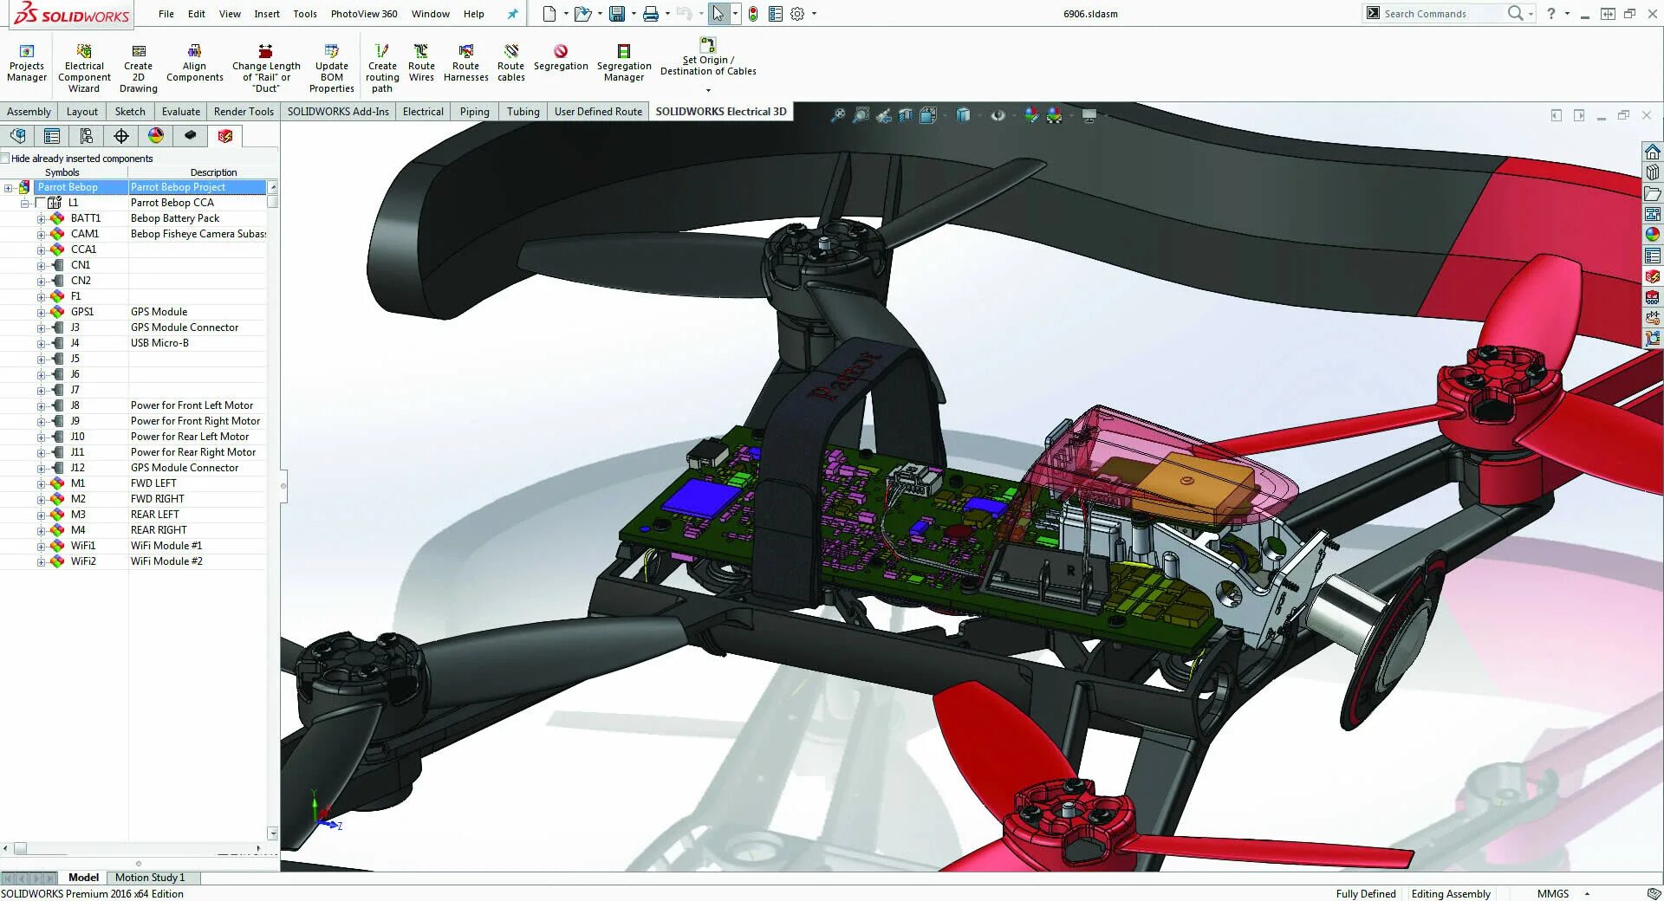Click the Open file toolbar icon
This screenshot has width=1664, height=901.
pyautogui.click(x=582, y=14)
